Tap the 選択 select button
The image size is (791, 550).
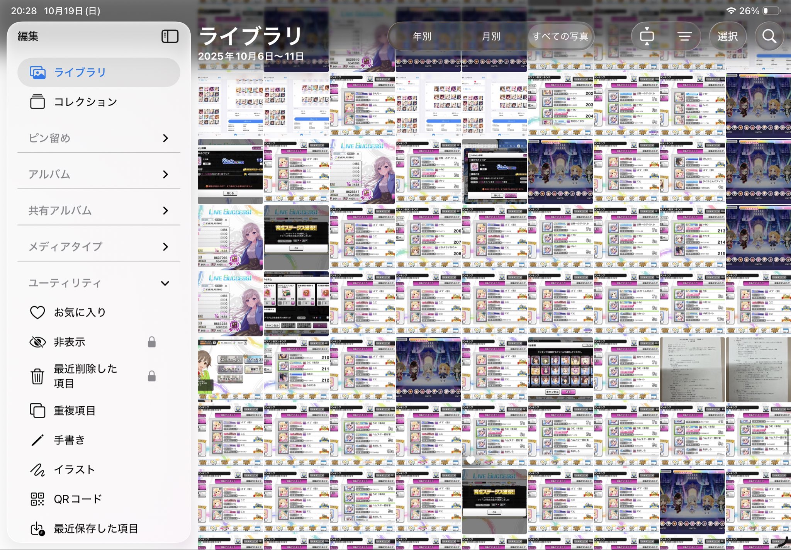[727, 36]
